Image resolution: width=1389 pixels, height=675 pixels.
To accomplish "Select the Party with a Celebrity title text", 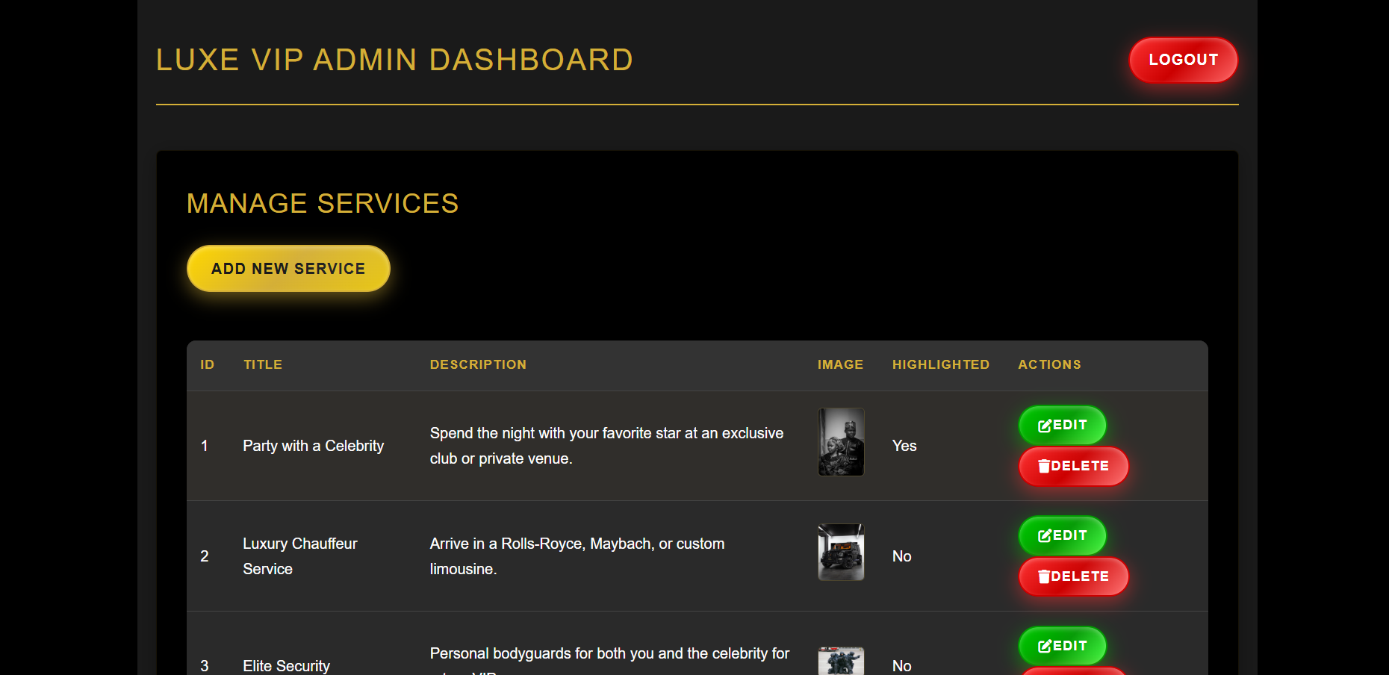I will [313, 446].
